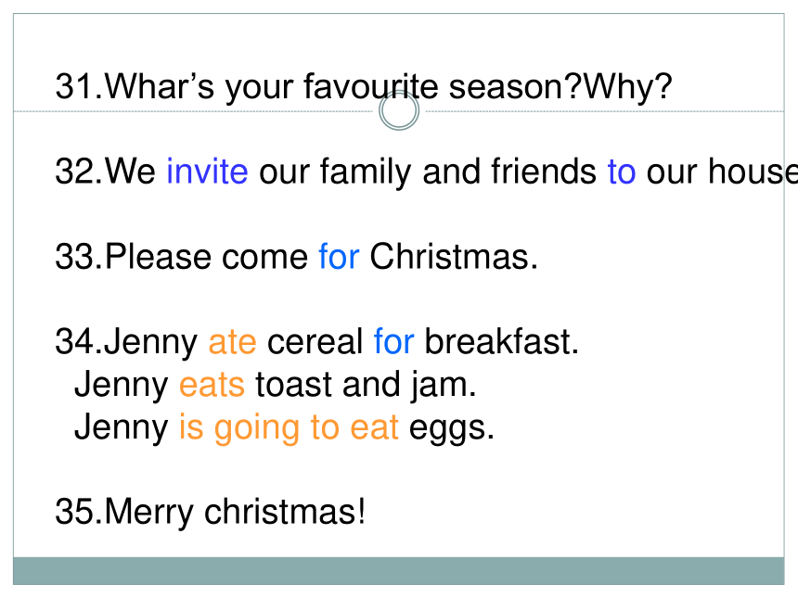Click the text 'Merry christmas!'
Screen dimensions: 798x598
(235, 512)
